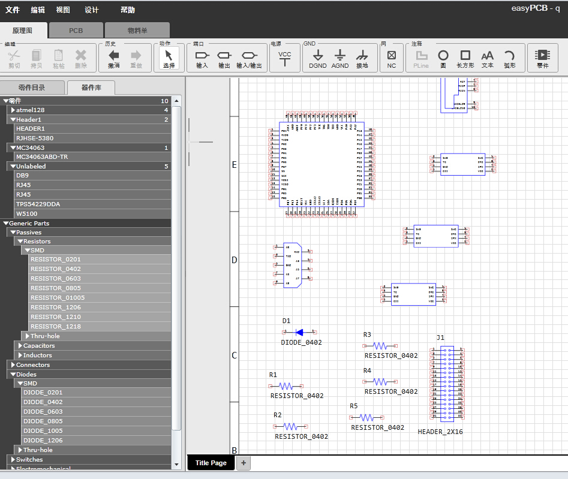Image resolution: width=568 pixels, height=479 pixels.
Task: Collapse the MC34063 tree node
Action: tap(13, 147)
